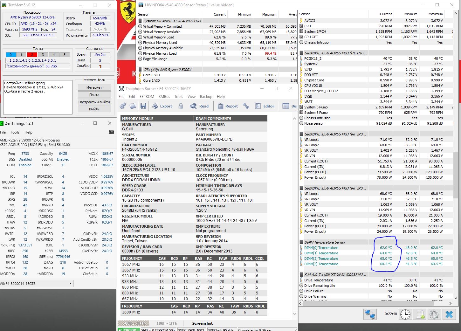The image size is (461, 331).
Task: Open the Editor in Thaiphoon Burner toolbar
Action: [265, 106]
